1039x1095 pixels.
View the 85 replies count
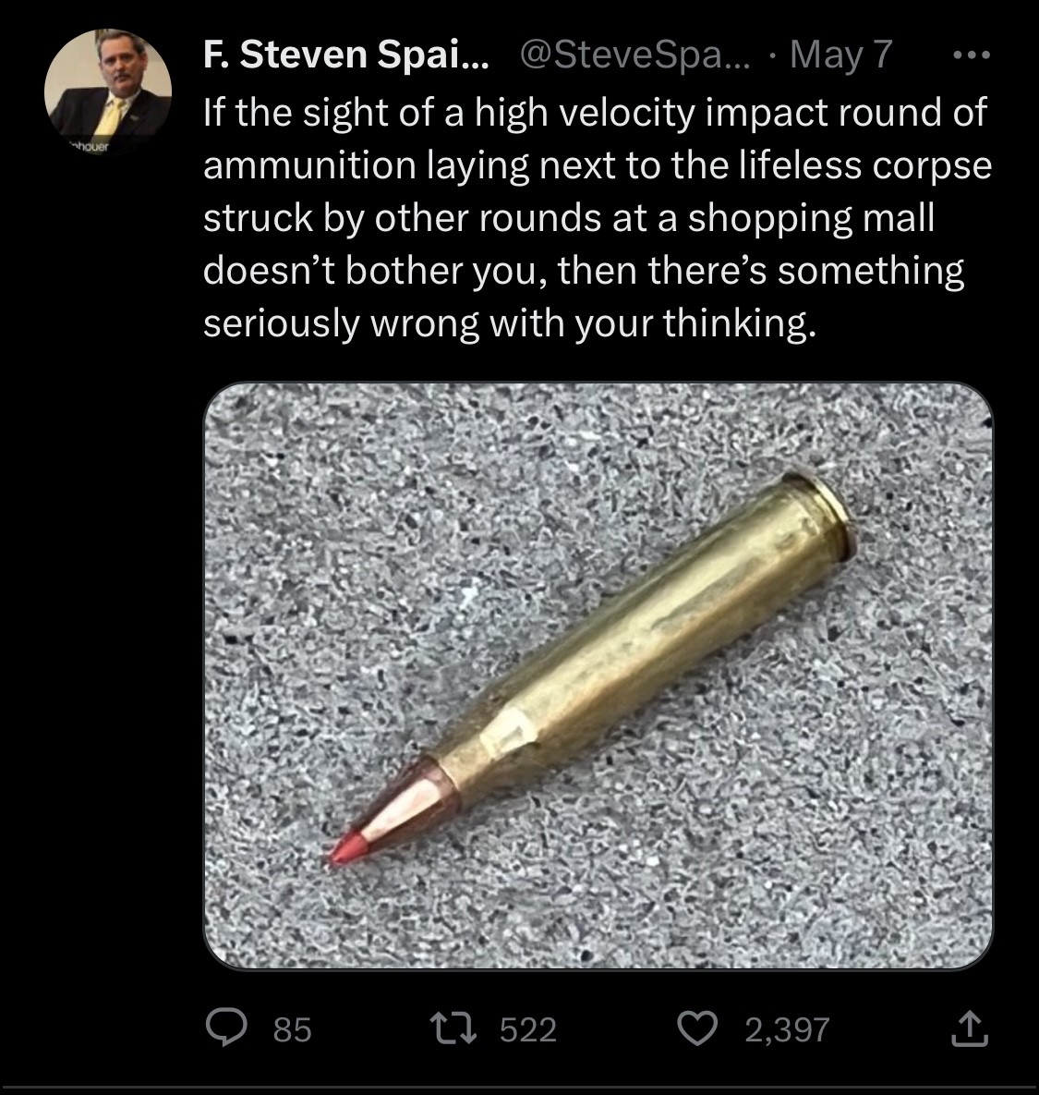(x=293, y=1030)
